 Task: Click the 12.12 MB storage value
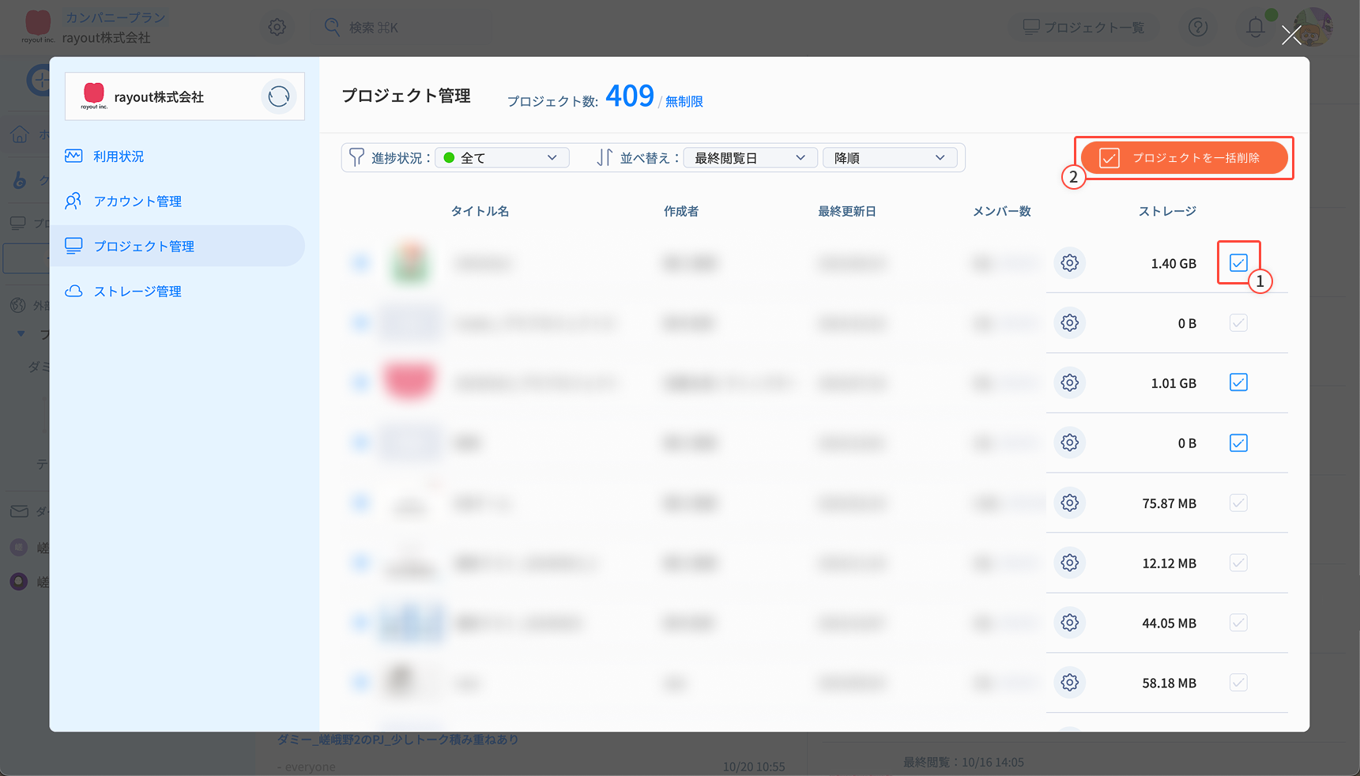tap(1170, 563)
